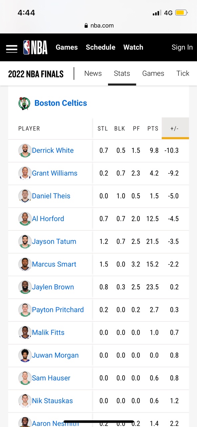Tap Juwan Morgan's player avatar
The width and height of the screenshot is (197, 427).
coord(25,355)
